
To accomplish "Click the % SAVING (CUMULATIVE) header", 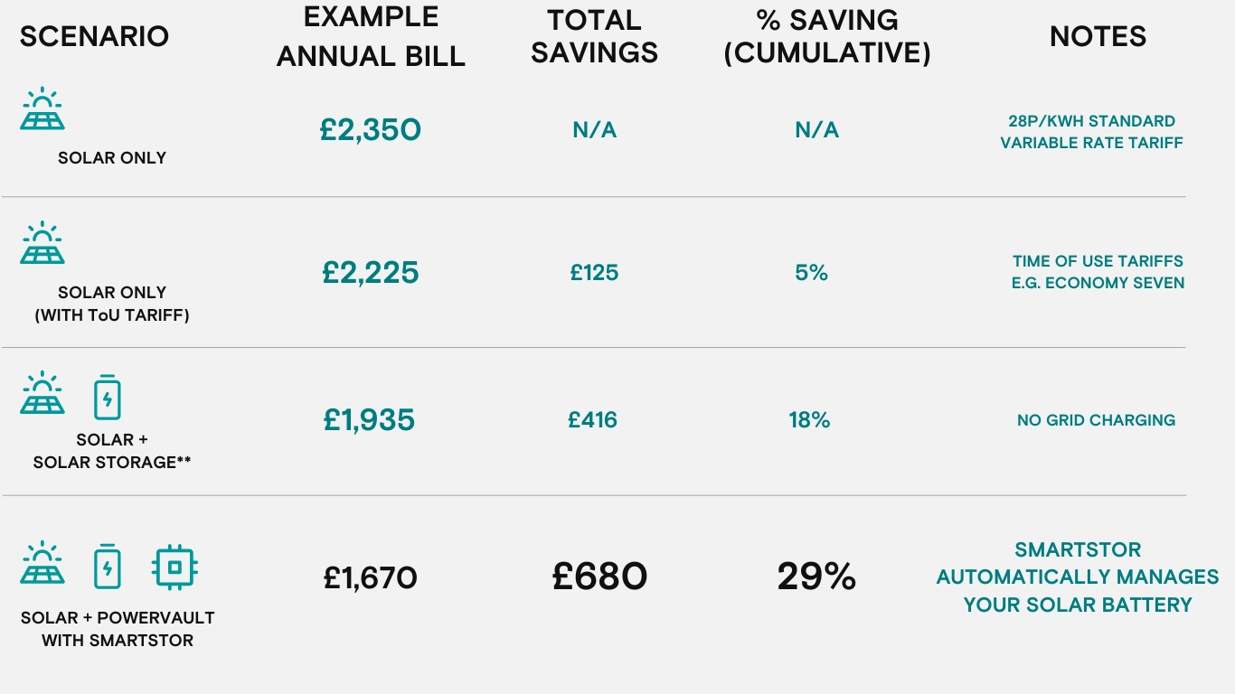I will click(827, 36).
